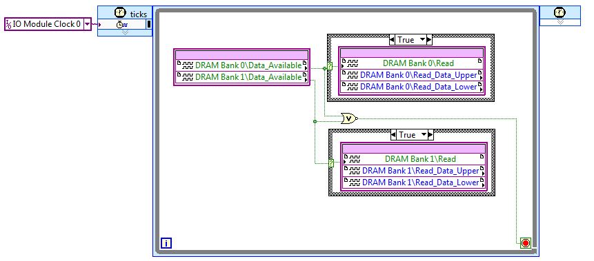Click the pink header of the Data_Available node
This screenshot has width=594, height=261.
(242, 54)
